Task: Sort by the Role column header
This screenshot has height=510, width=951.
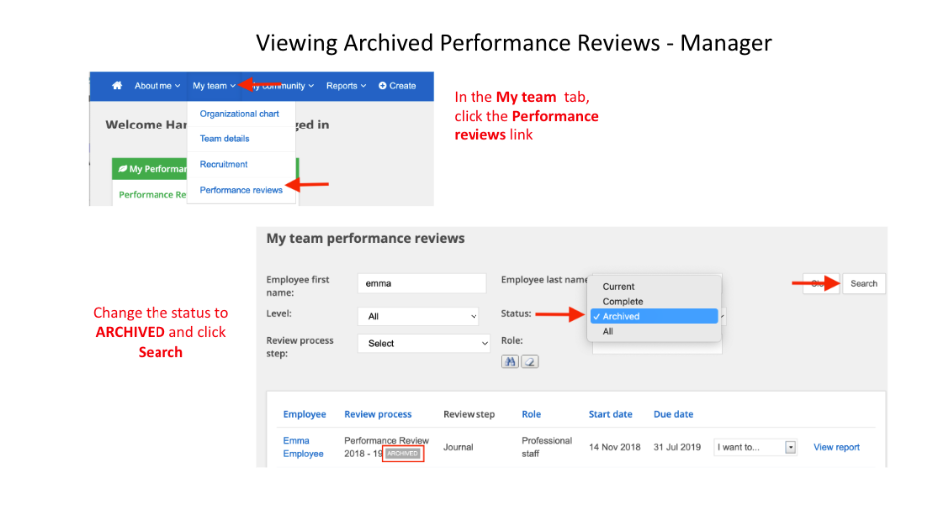Action: click(532, 415)
